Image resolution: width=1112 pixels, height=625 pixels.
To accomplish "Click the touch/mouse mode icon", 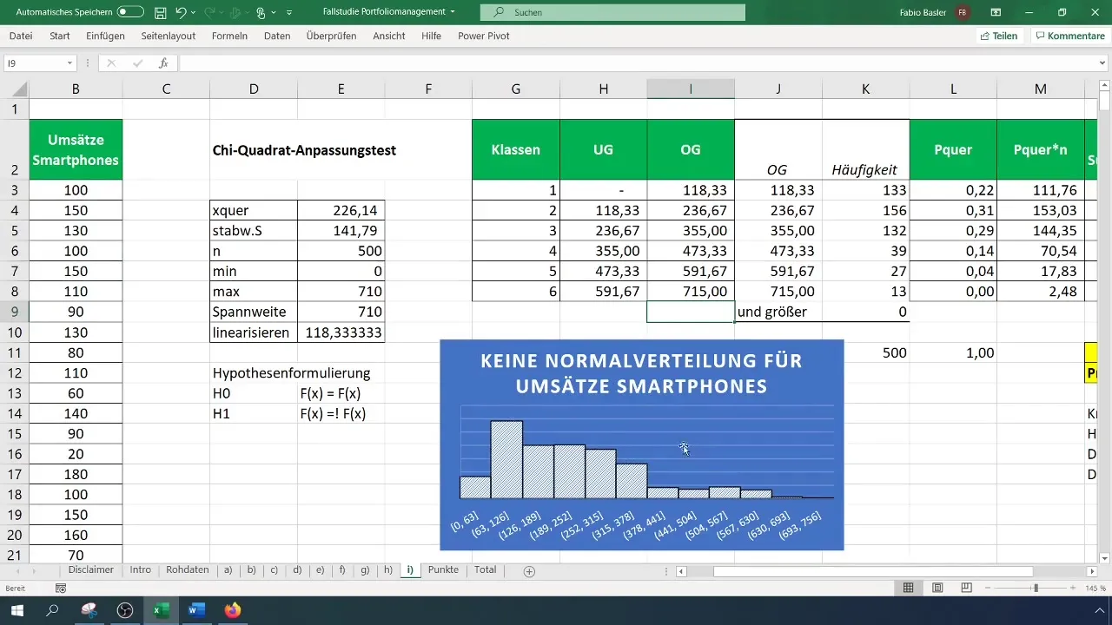I will pyautogui.click(x=261, y=12).
